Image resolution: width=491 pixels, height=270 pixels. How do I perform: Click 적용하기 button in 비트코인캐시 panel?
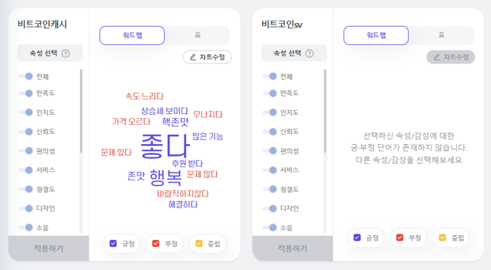tap(48, 248)
